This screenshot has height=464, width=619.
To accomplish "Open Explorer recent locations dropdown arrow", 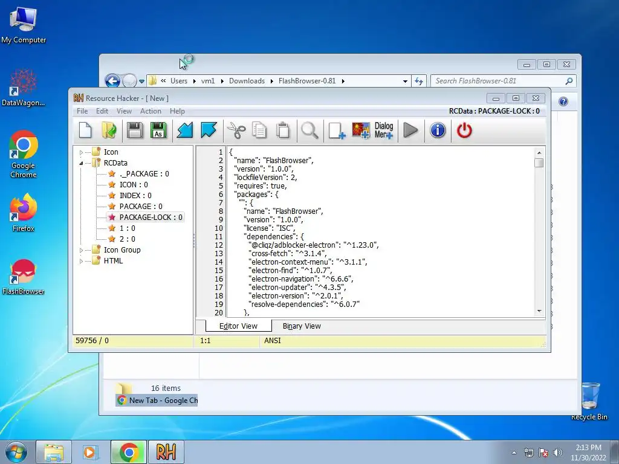I will 141,82.
